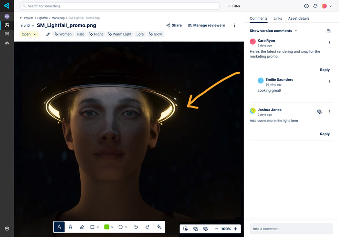
Task: Open the Open status dropdown
Action: (29, 34)
